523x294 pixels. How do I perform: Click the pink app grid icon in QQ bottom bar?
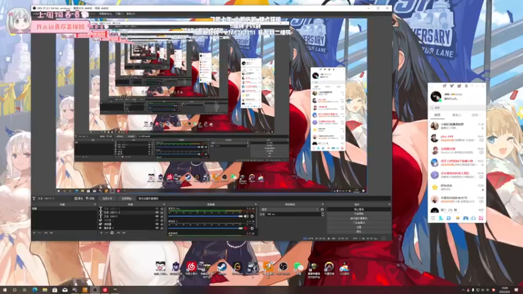click(x=481, y=218)
